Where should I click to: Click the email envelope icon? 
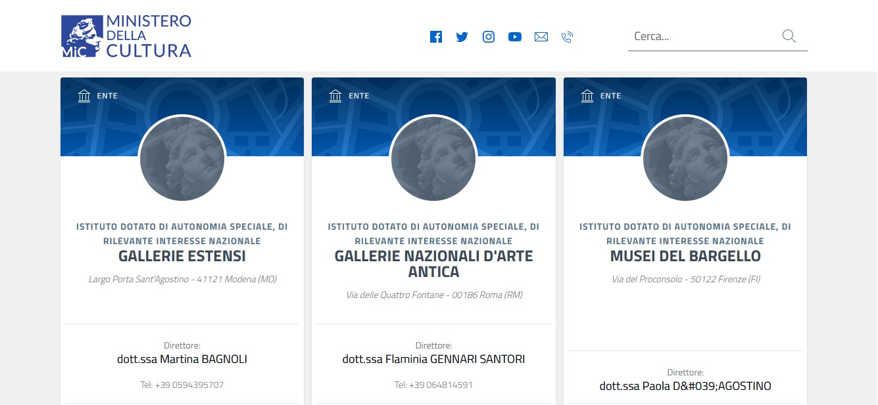pos(541,37)
